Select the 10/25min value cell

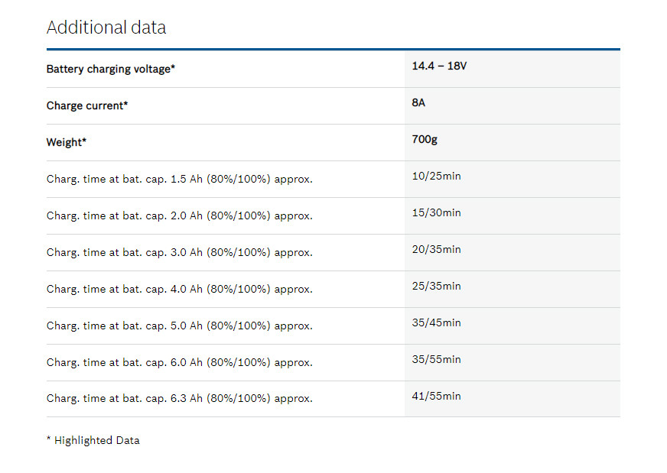click(436, 177)
